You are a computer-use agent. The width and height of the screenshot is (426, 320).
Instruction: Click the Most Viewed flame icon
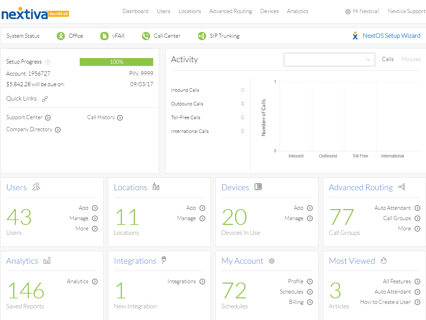[x=384, y=260]
